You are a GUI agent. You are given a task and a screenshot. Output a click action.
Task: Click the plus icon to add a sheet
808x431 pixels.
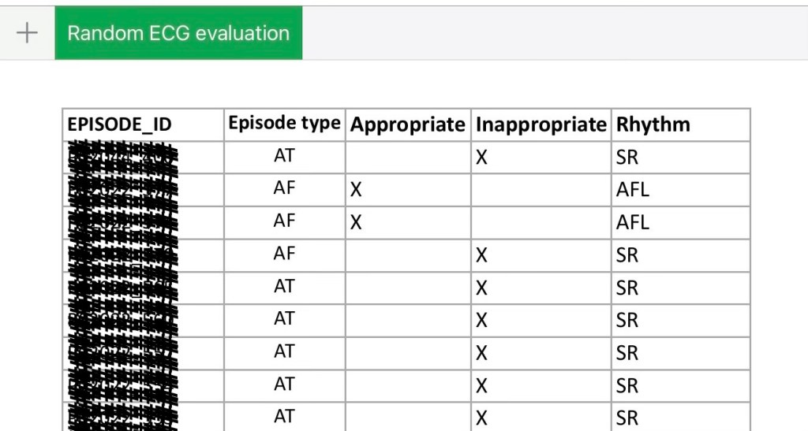coord(27,33)
